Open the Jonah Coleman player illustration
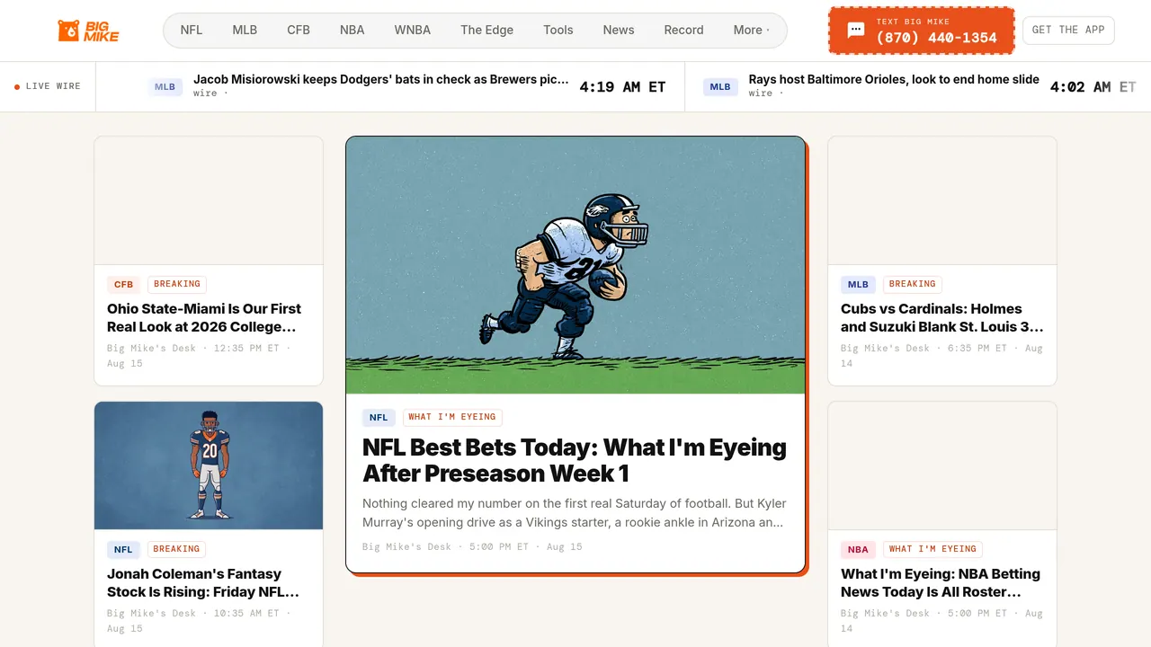Screen dimensions: 1151x647 coord(209,465)
